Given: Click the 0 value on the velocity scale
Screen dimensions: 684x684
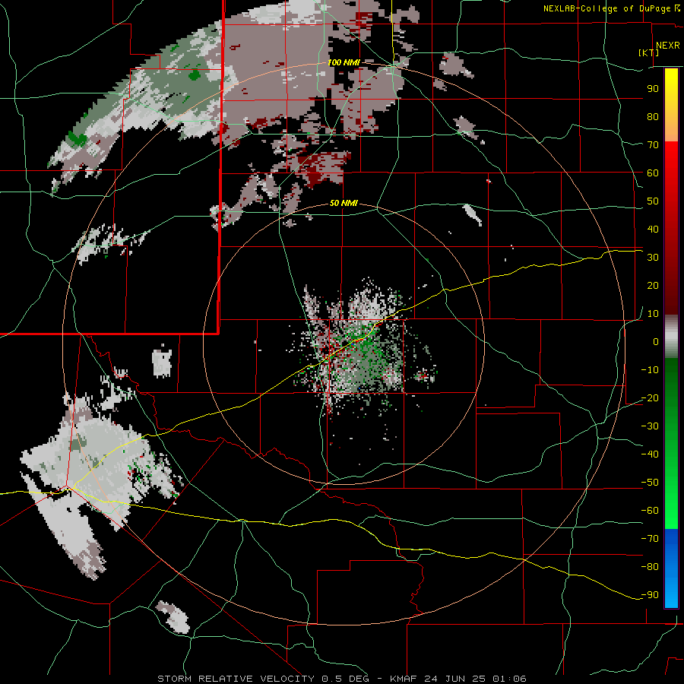Looking at the screenshot, I should tap(656, 341).
